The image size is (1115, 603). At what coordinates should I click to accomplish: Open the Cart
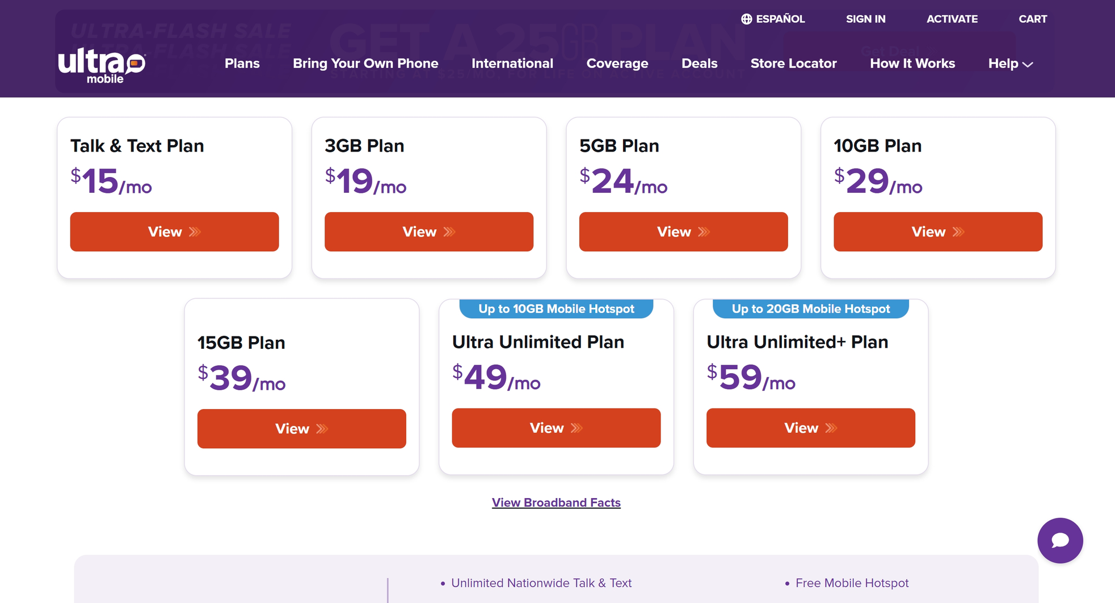(1033, 19)
